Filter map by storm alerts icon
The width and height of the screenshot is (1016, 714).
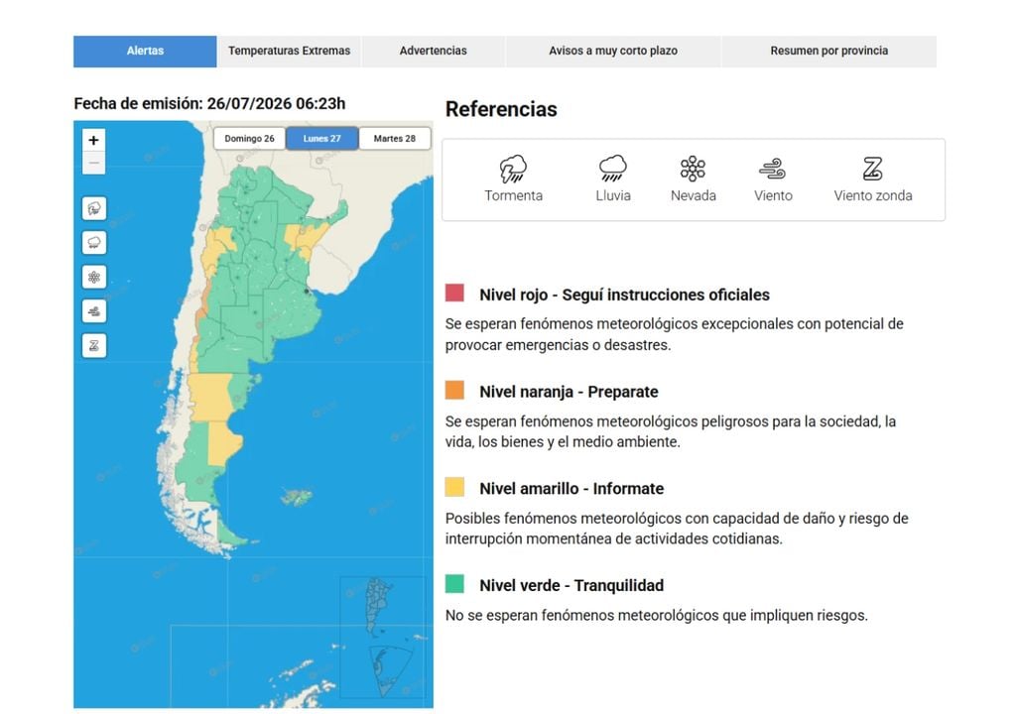pos(94,208)
